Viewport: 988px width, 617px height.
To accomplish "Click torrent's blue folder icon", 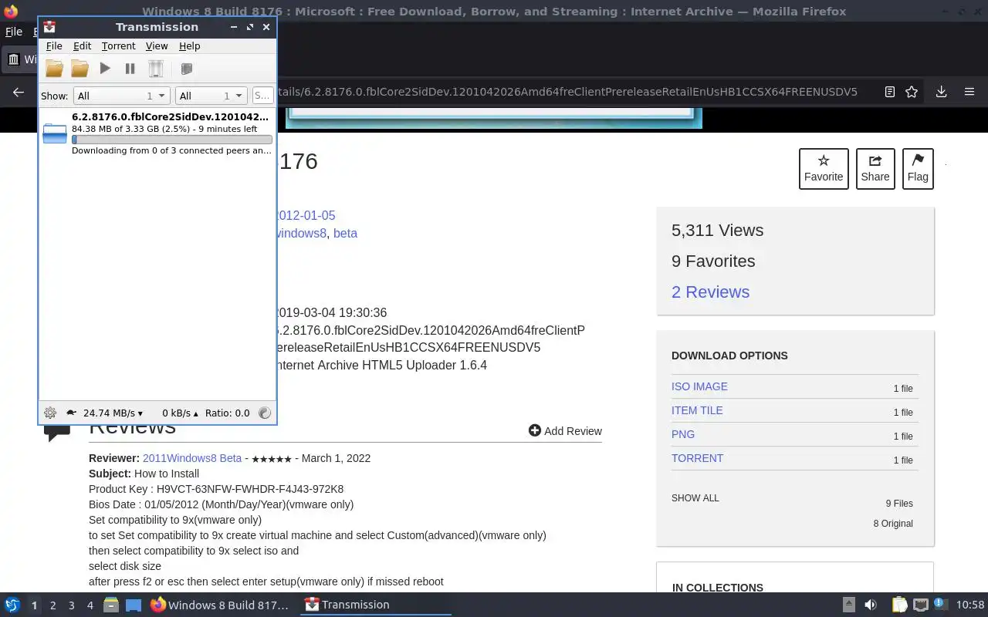I will coord(55,133).
